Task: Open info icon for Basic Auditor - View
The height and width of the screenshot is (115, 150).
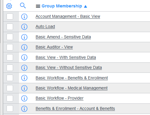Action: pos(24,47)
